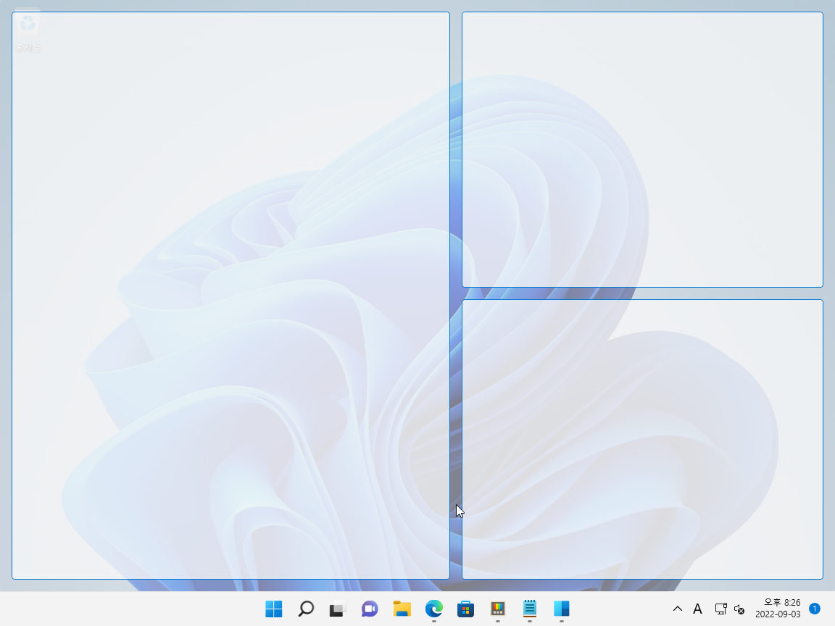Image resolution: width=835 pixels, height=626 pixels.
Task: Open Microsoft Store from taskbar
Action: (x=465, y=609)
